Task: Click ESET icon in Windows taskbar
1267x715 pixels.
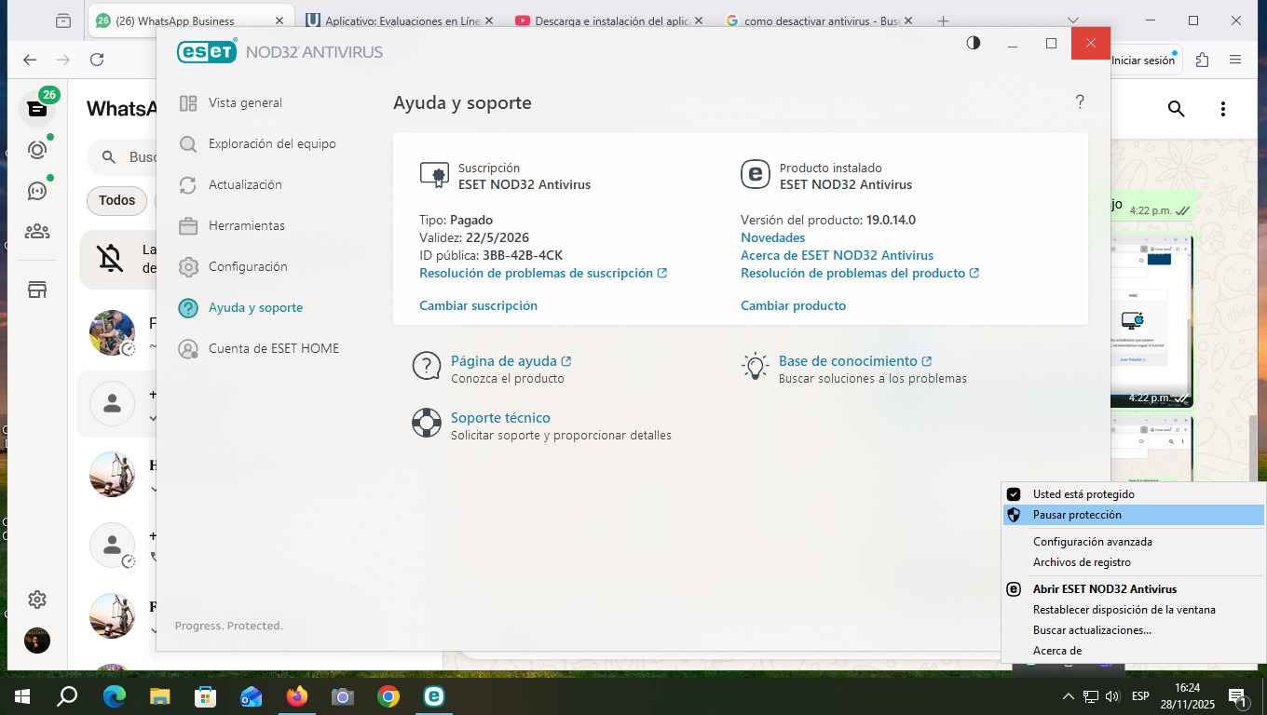Action: coord(433,696)
